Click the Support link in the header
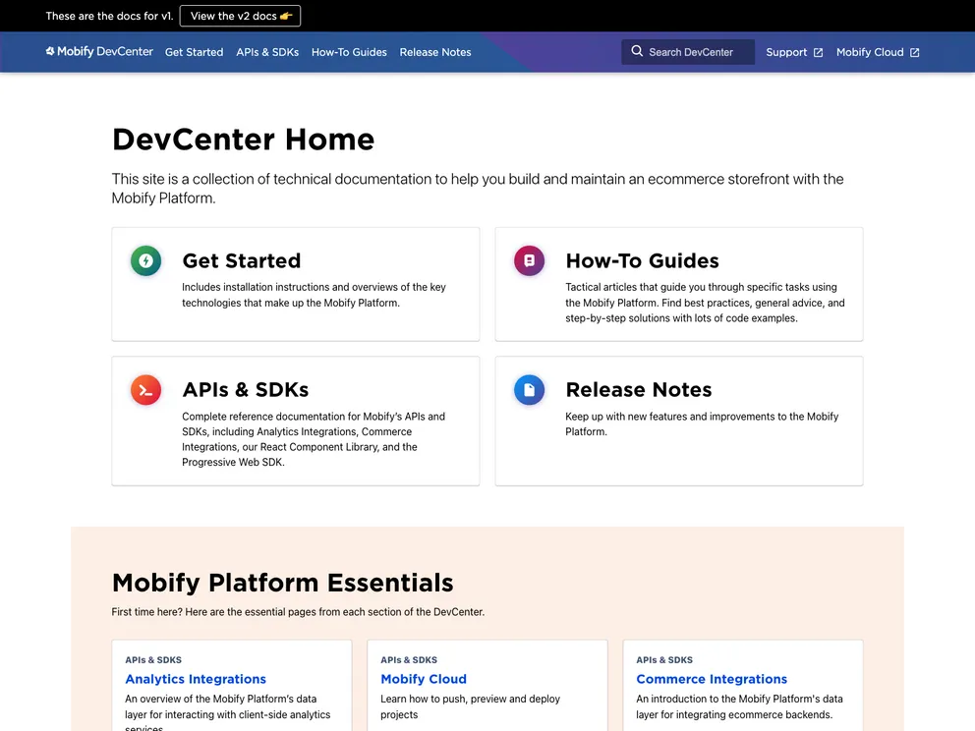975x731 pixels. 785,51
